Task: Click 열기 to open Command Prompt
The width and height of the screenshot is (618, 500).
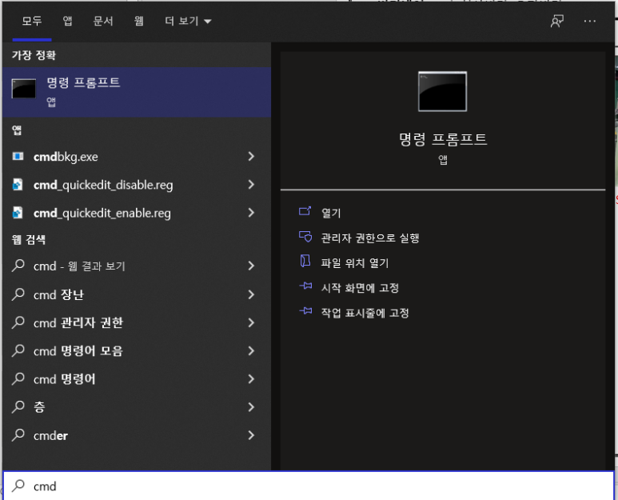Action: point(331,213)
